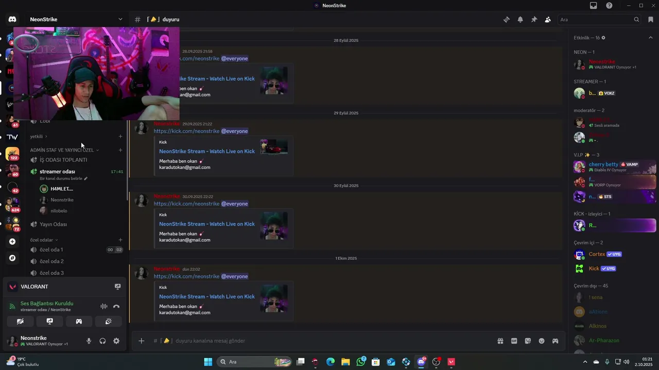Open Neonstrike user panel profile
The height and width of the screenshot is (370, 659).
[x=42, y=341]
